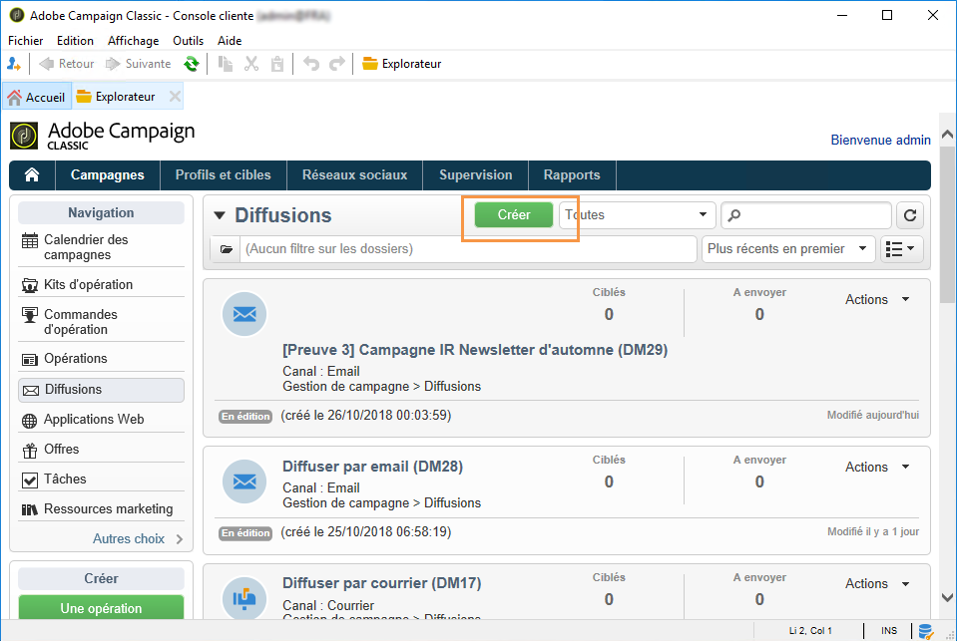
Task: Click the Adobe Campaign Classic logo
Action: pyautogui.click(x=102, y=136)
